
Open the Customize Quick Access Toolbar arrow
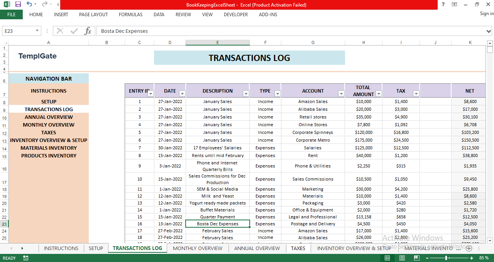point(58,5)
